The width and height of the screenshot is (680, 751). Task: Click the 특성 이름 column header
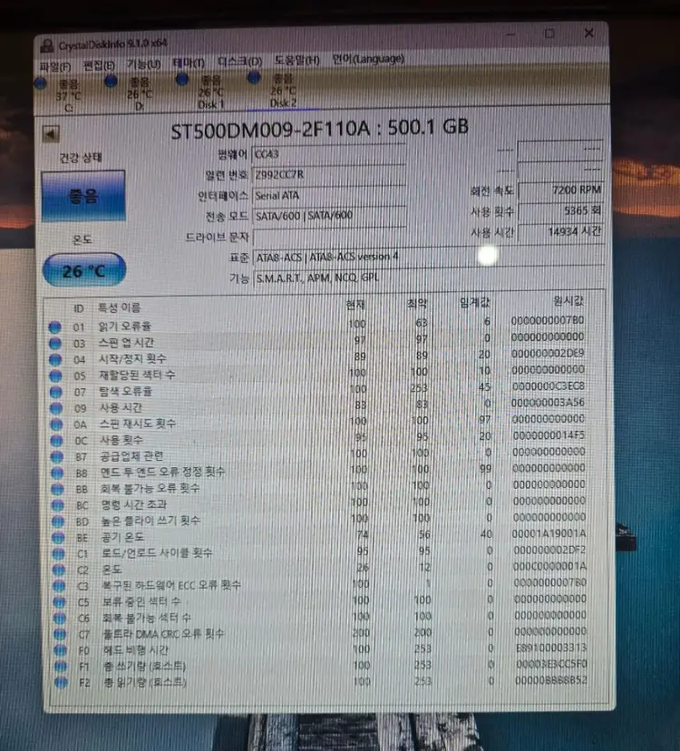point(119,308)
